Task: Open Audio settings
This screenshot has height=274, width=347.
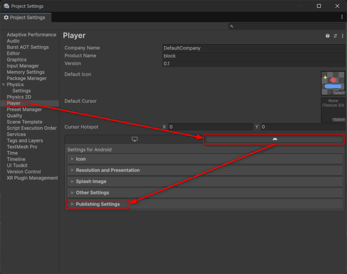Action: 13,41
